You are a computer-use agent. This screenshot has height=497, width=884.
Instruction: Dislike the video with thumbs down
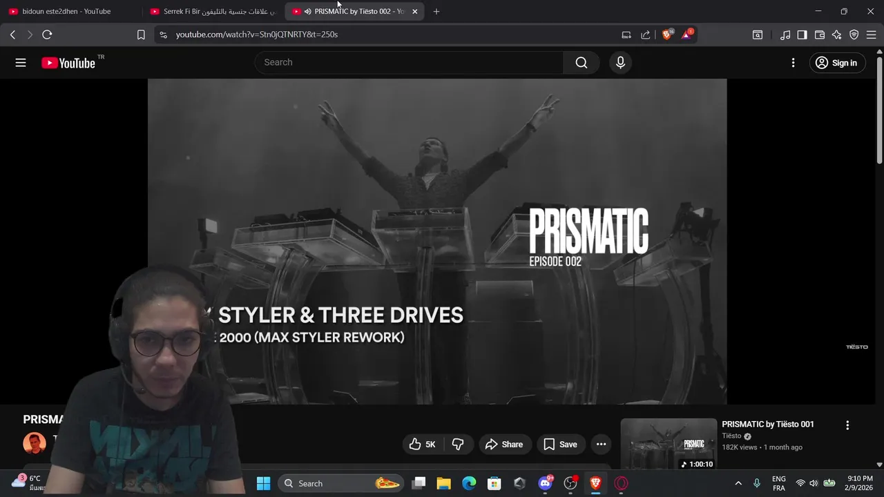[x=458, y=445]
